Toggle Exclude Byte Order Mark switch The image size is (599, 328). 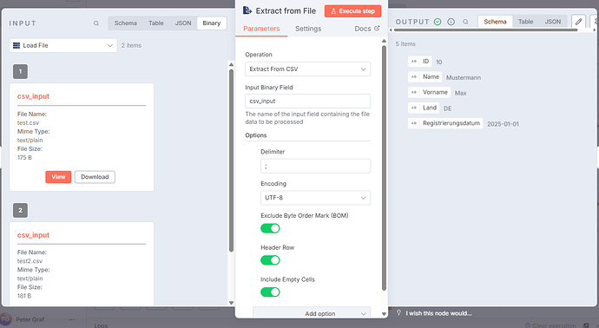click(270, 228)
